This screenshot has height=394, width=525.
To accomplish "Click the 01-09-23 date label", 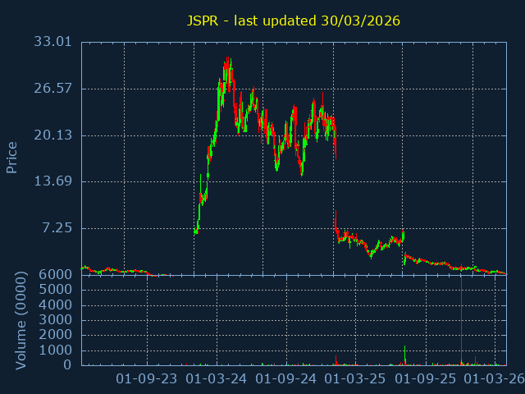I will (x=147, y=379).
